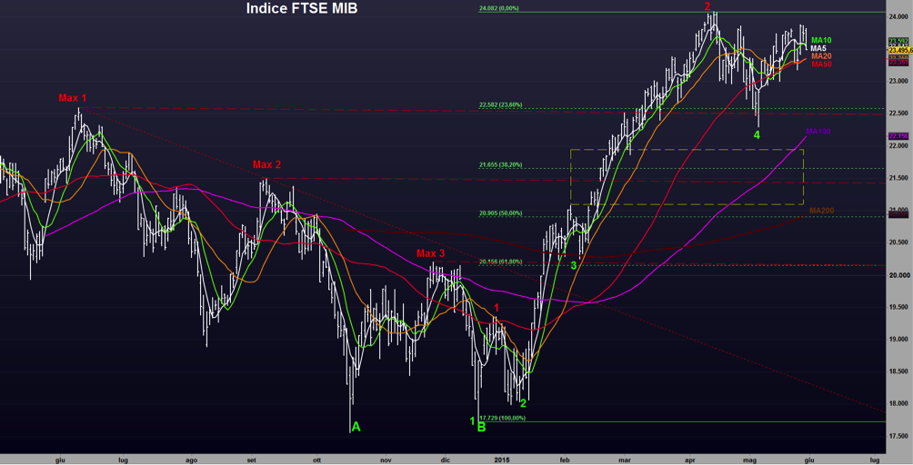Click the yellow 23.495,6 current price tag
The height and width of the screenshot is (465, 913).
[x=901, y=50]
